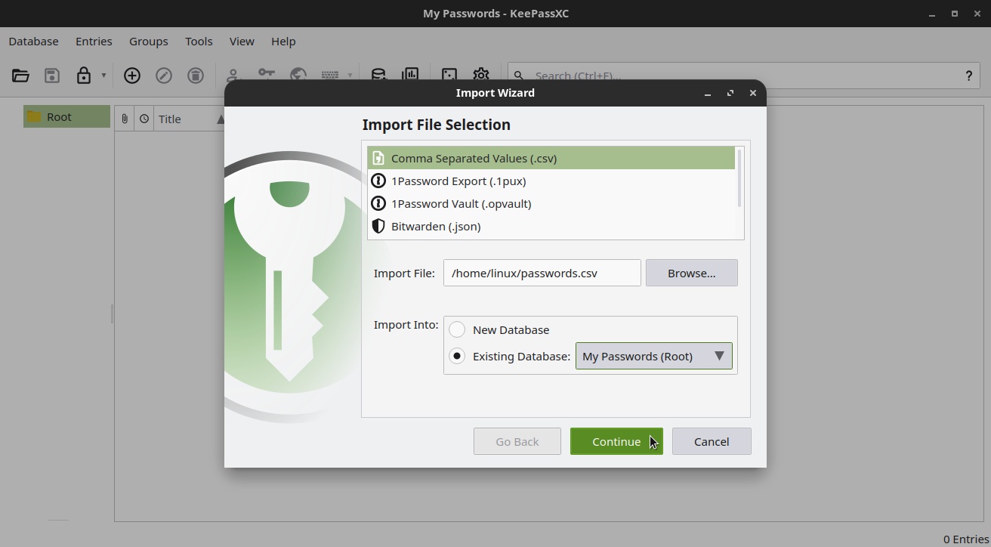Close the Import Wizard dialog
991x547 pixels.
[753, 93]
